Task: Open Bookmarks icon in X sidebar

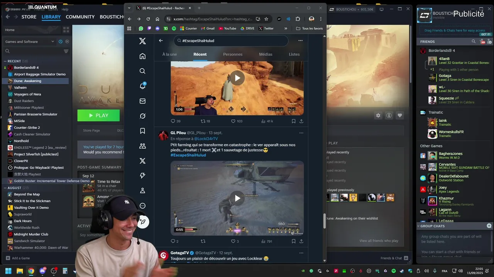Action: coord(142,131)
